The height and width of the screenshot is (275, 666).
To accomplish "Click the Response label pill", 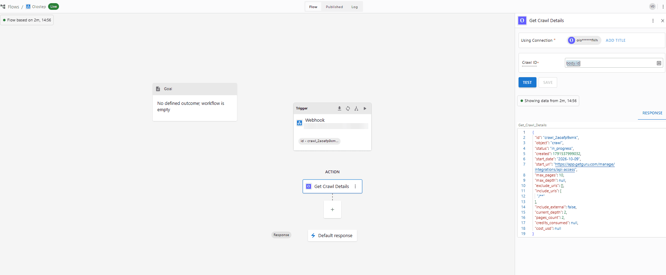I will [x=281, y=235].
